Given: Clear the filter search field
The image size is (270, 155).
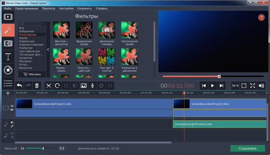Looking at the screenshot, I should point(44,24).
